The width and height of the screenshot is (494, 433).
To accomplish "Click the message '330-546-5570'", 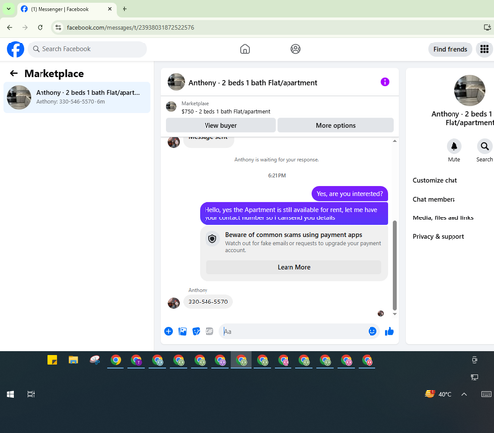I will 207,302.
